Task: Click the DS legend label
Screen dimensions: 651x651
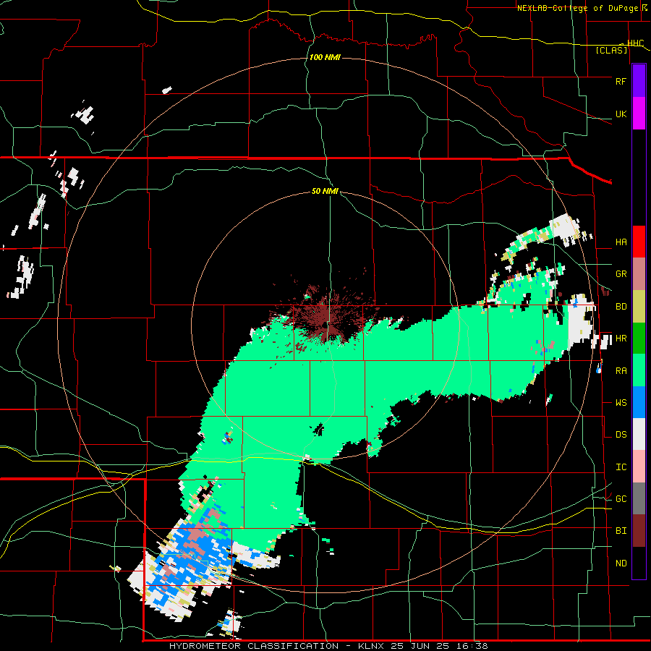Action: click(x=621, y=435)
